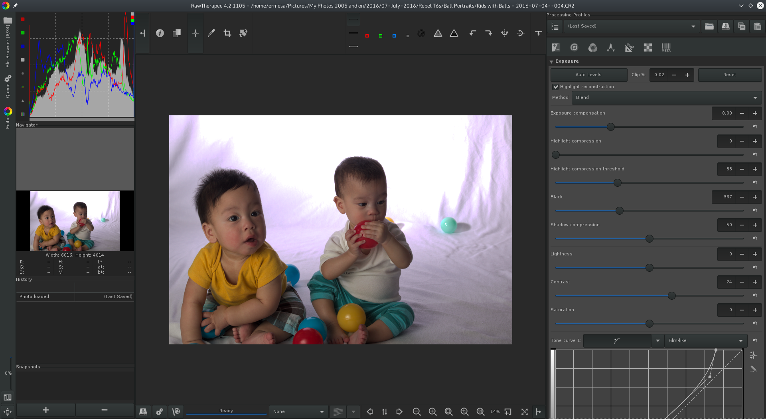
Task: Remove snapshot with minus button
Action: pos(105,410)
